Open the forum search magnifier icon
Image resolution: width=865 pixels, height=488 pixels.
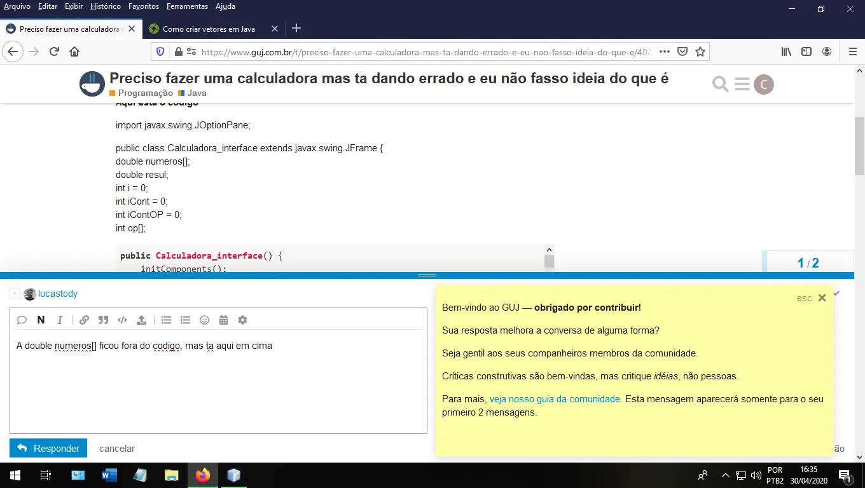[721, 85]
